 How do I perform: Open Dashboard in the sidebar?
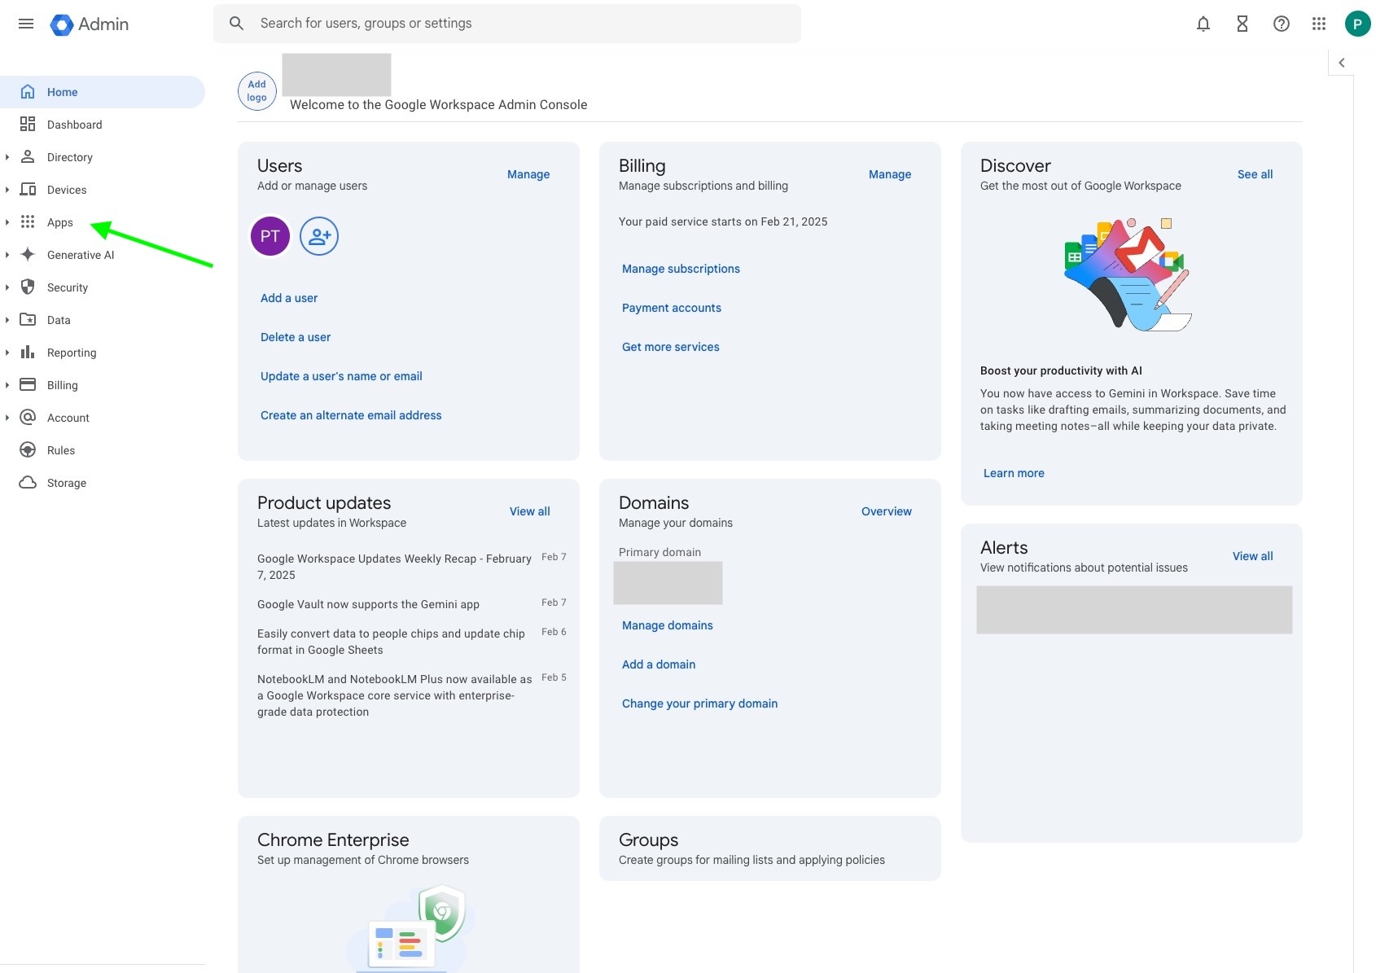coord(74,125)
